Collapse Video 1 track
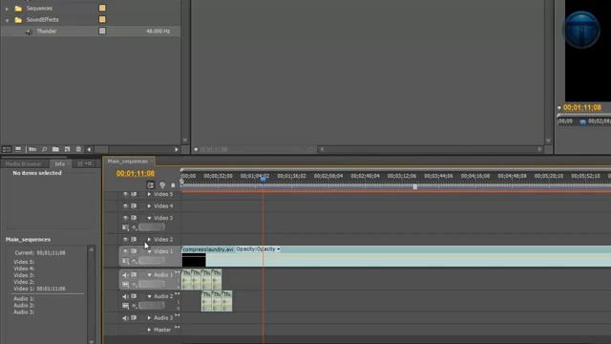The image size is (611, 344). tap(149, 251)
